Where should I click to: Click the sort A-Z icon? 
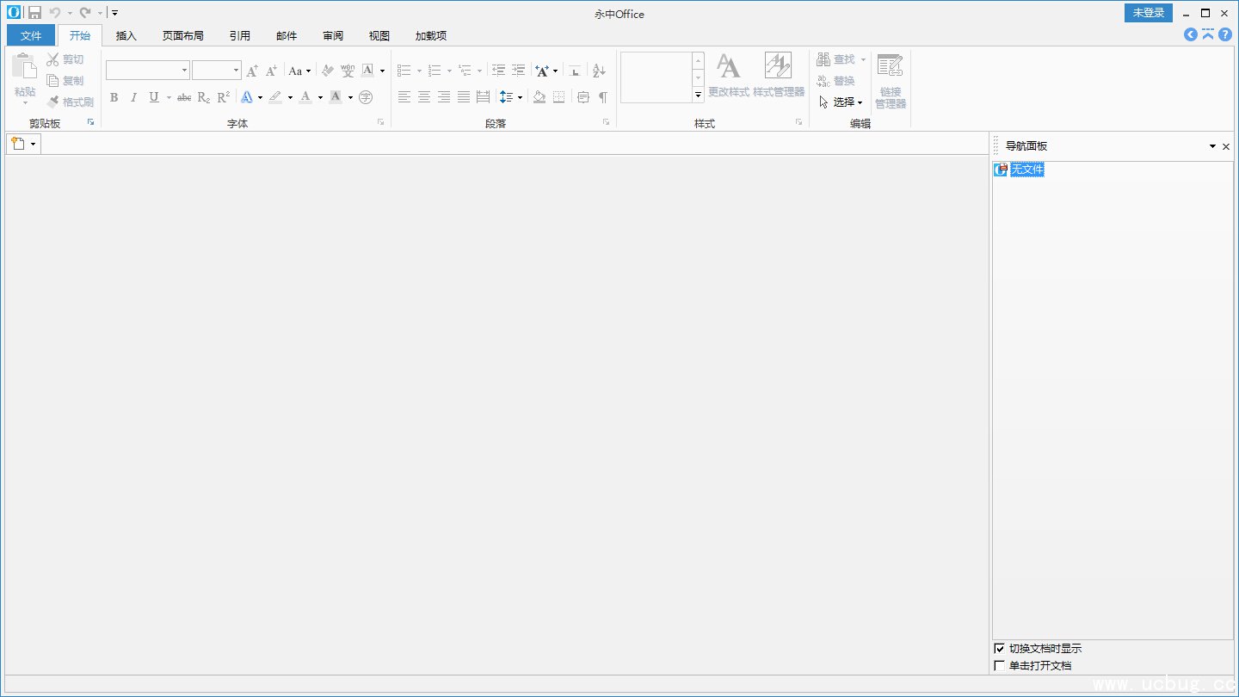point(600,71)
